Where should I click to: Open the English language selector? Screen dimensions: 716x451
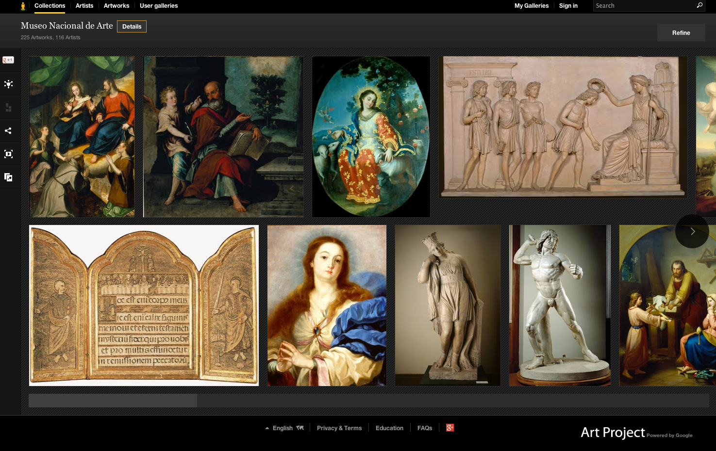point(283,428)
